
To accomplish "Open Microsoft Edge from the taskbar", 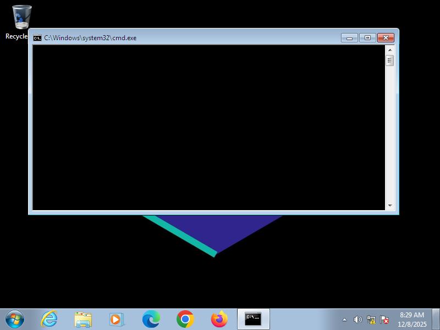I will (x=151, y=319).
